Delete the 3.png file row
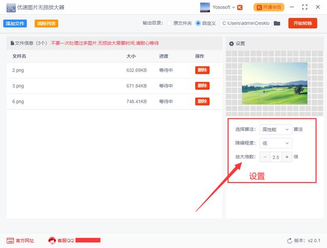 tap(202, 86)
